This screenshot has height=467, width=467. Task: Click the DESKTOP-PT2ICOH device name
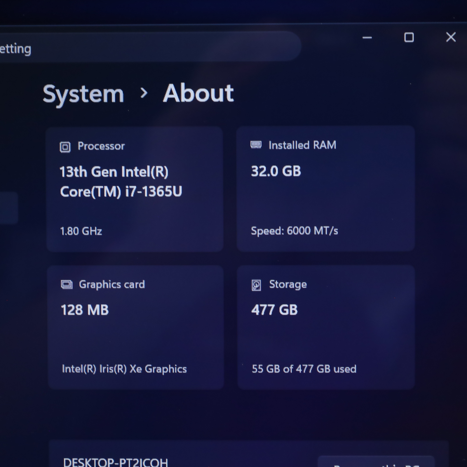click(116, 462)
